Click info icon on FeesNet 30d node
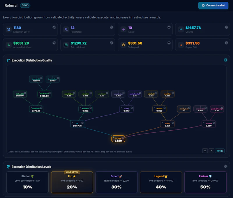233x198 pixels. pos(50,93)
